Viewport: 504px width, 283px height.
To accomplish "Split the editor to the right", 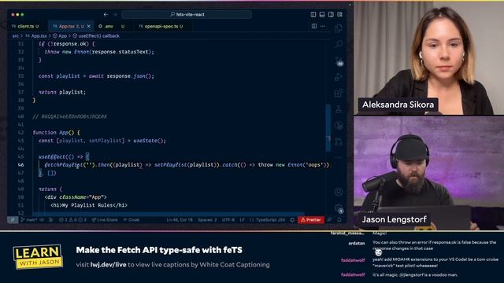I will (314, 26).
